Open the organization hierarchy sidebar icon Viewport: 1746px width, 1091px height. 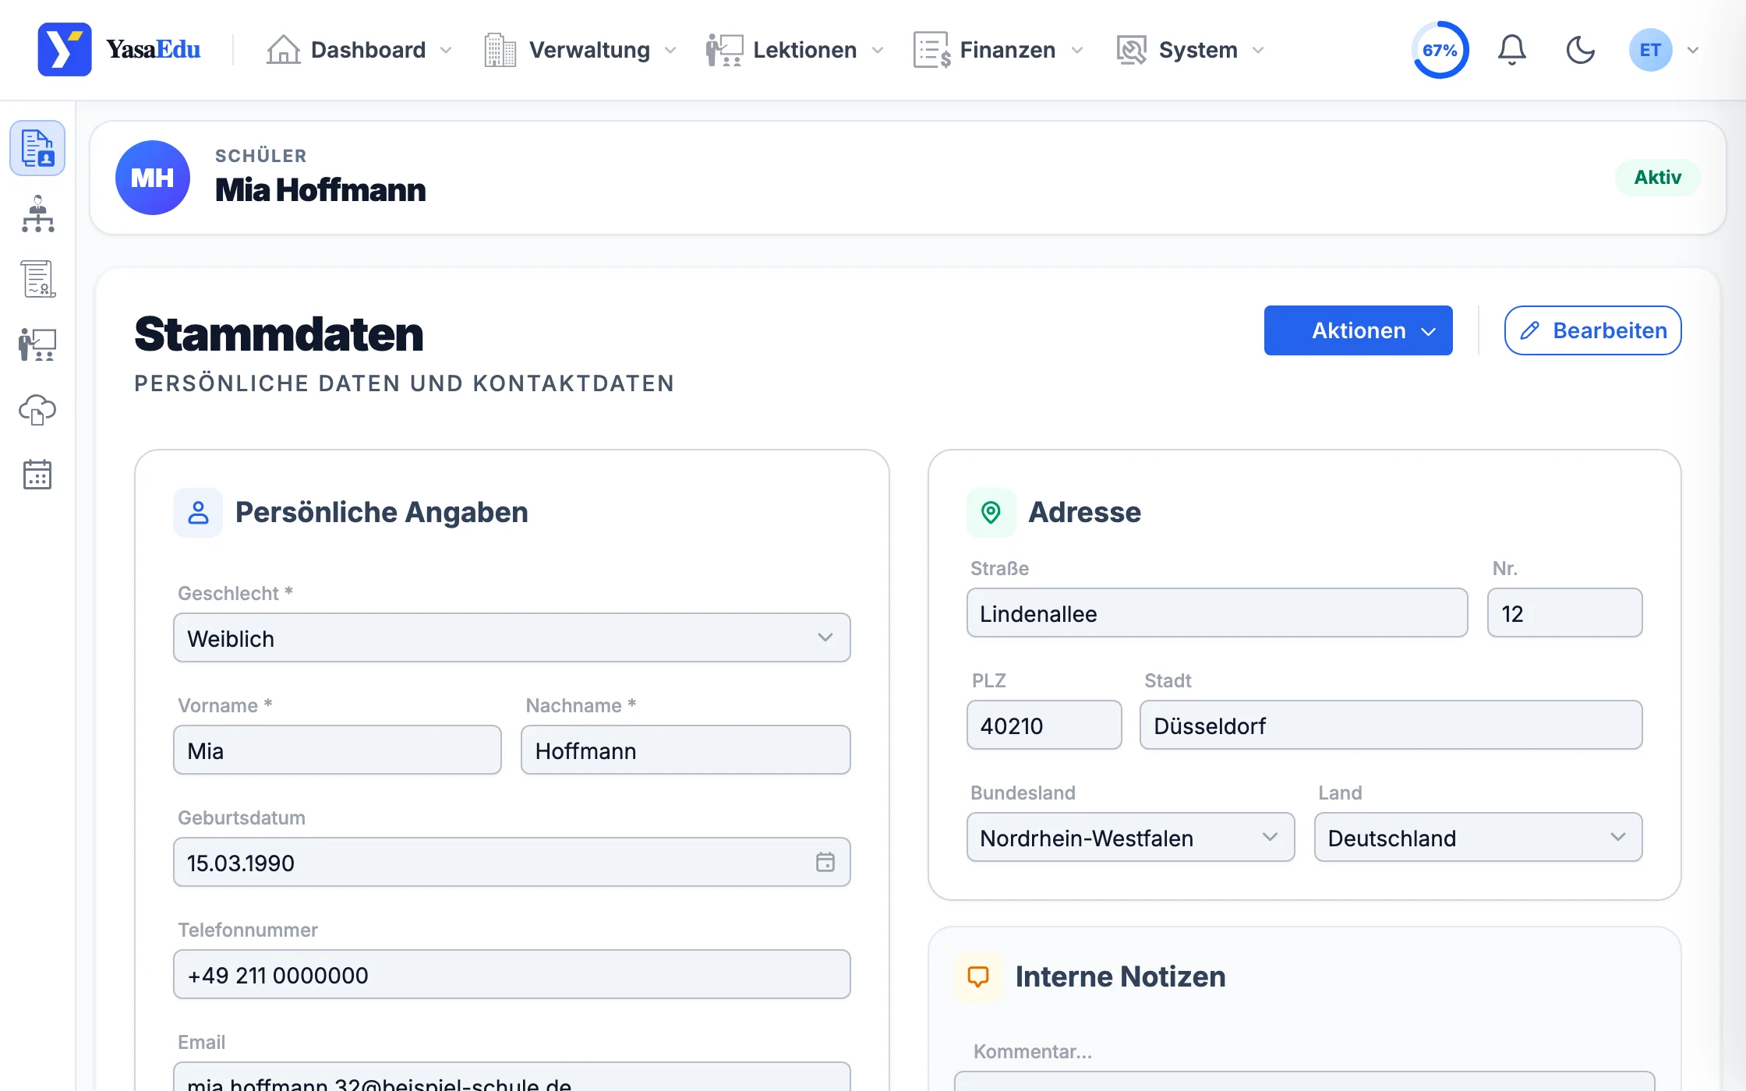[x=37, y=214]
